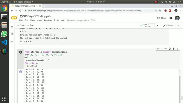Open WhatsApp from the dock

pos(4,34)
